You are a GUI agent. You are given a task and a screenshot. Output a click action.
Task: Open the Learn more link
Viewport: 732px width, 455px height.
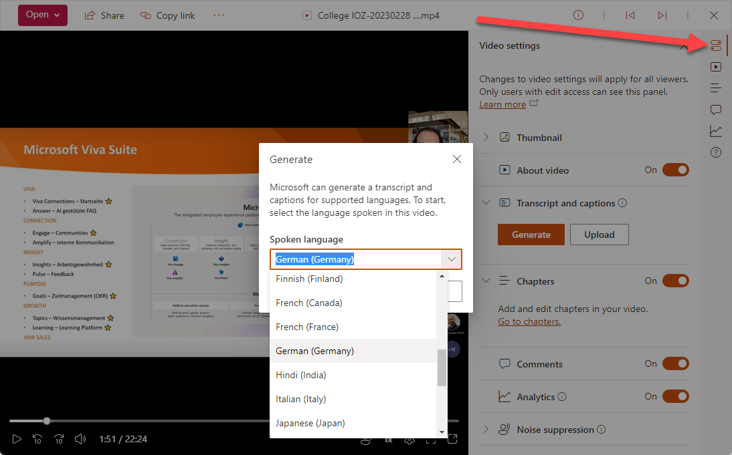[502, 104]
